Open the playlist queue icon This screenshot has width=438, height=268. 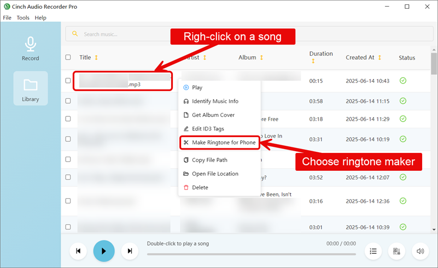373,251
